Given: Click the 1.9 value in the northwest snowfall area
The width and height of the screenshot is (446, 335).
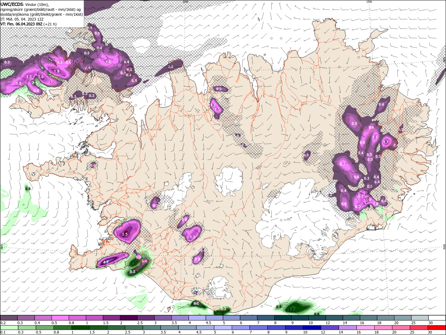Looking at the screenshot, I should [56, 71].
